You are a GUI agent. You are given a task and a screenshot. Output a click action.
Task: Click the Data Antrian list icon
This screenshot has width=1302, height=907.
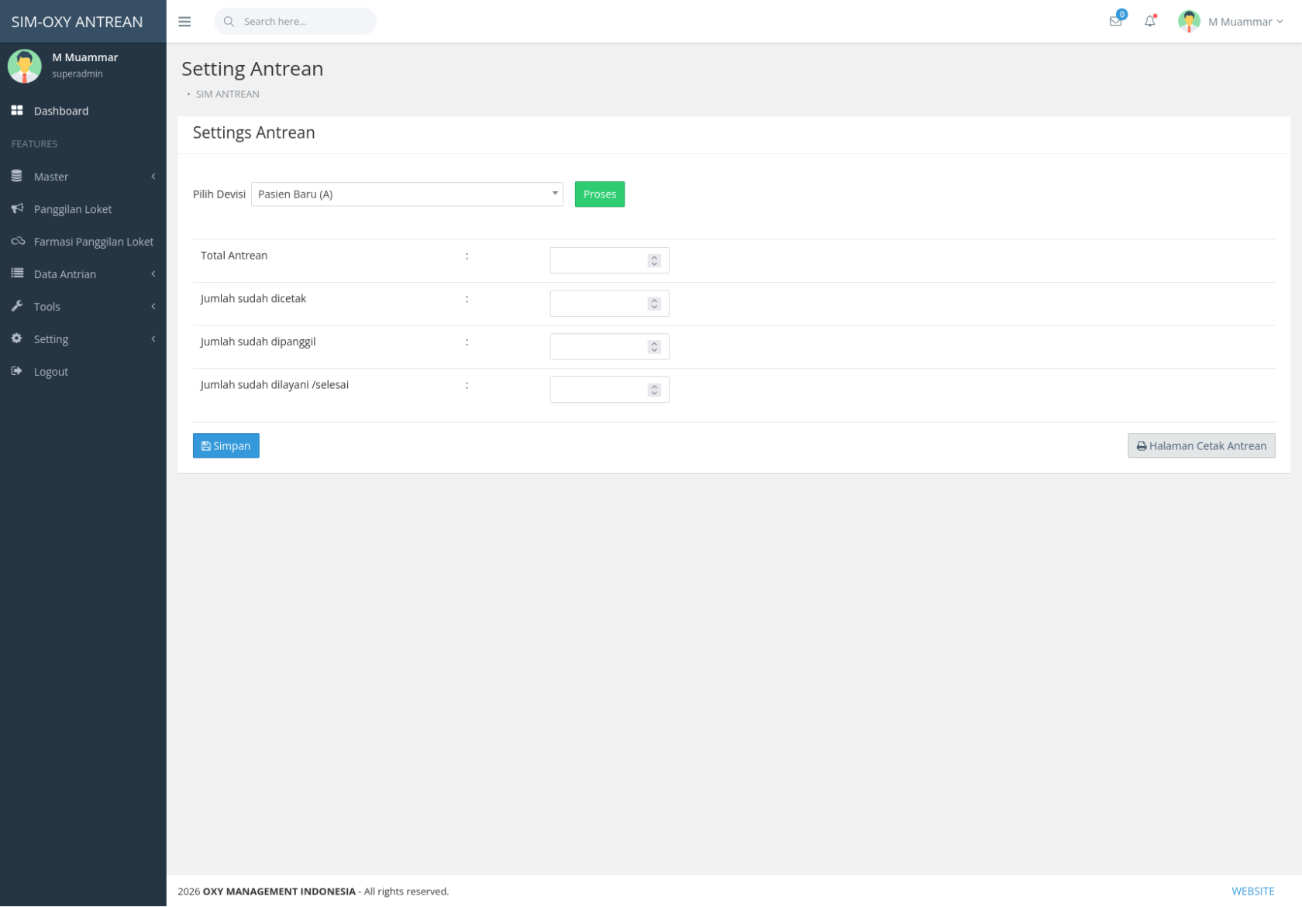point(17,274)
